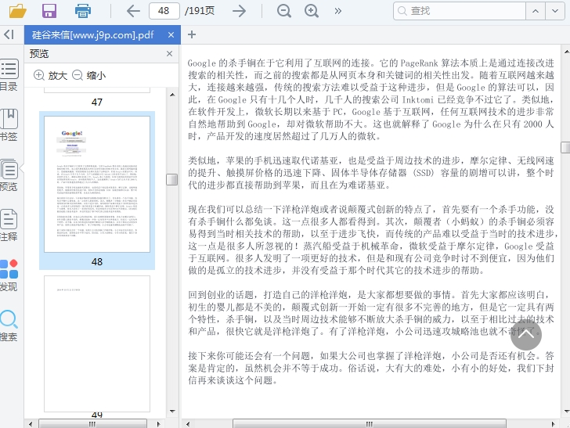The height and width of the screenshot is (428, 570).
Task: Close the 硅谷来信 PDF tab
Action: point(171,35)
